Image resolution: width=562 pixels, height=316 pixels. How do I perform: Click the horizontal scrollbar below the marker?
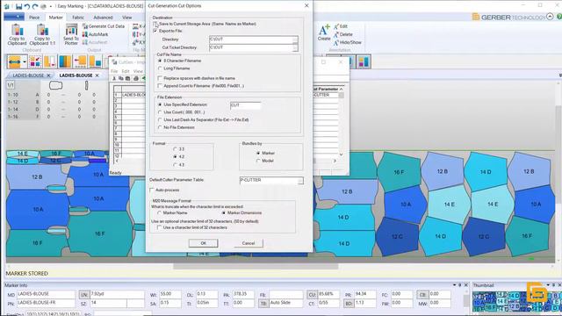(x=256, y=266)
